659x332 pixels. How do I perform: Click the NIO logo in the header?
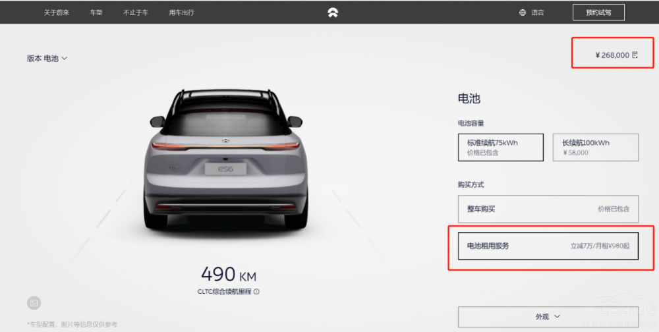[333, 13]
